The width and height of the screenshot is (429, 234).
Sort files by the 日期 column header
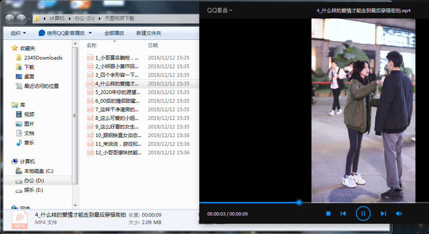[153, 46]
